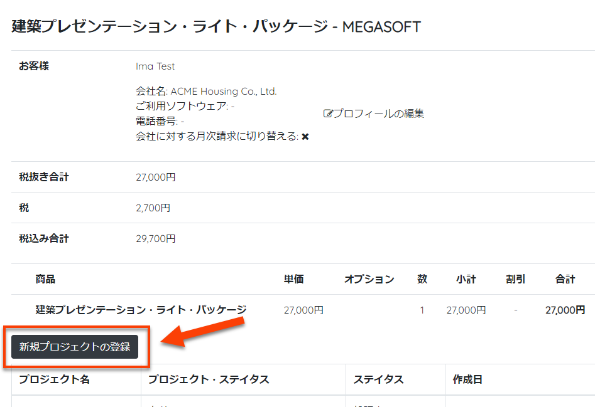This screenshot has height=407, width=595.
Task: Click the X icon after 月次請求に切り替える
Action: click(x=305, y=137)
